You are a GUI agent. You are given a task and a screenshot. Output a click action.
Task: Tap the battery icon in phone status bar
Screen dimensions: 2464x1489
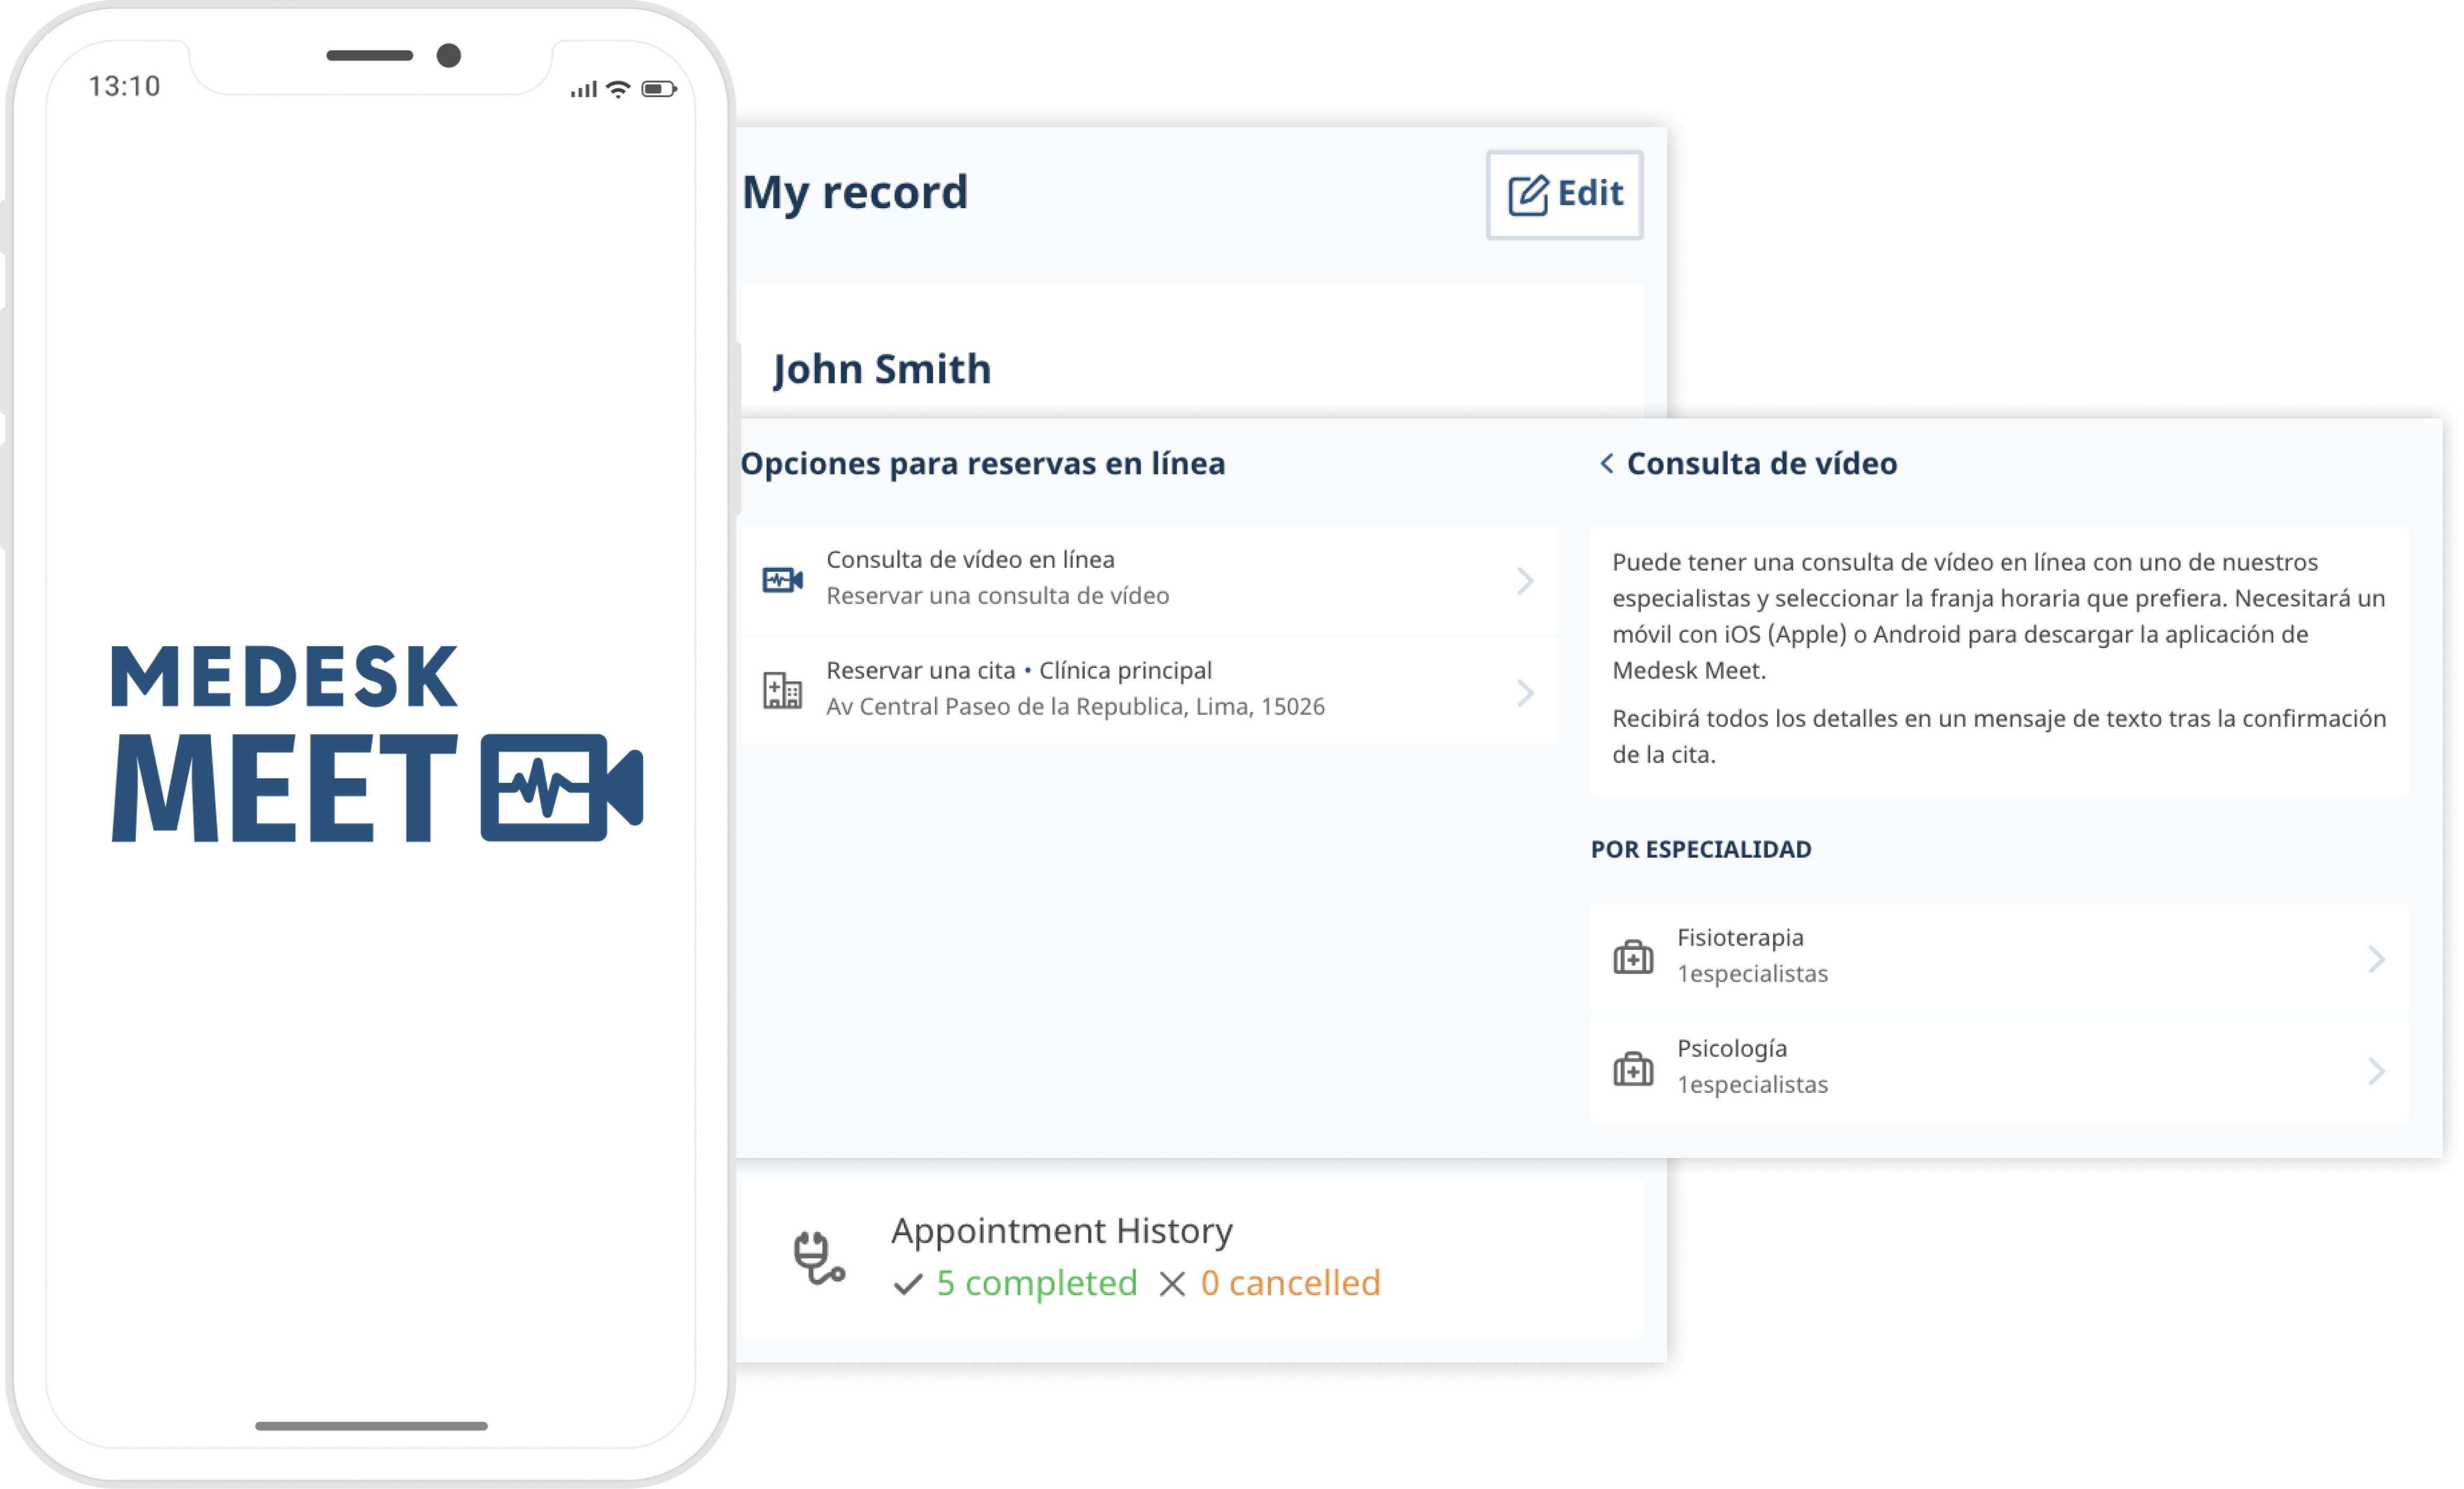click(658, 90)
